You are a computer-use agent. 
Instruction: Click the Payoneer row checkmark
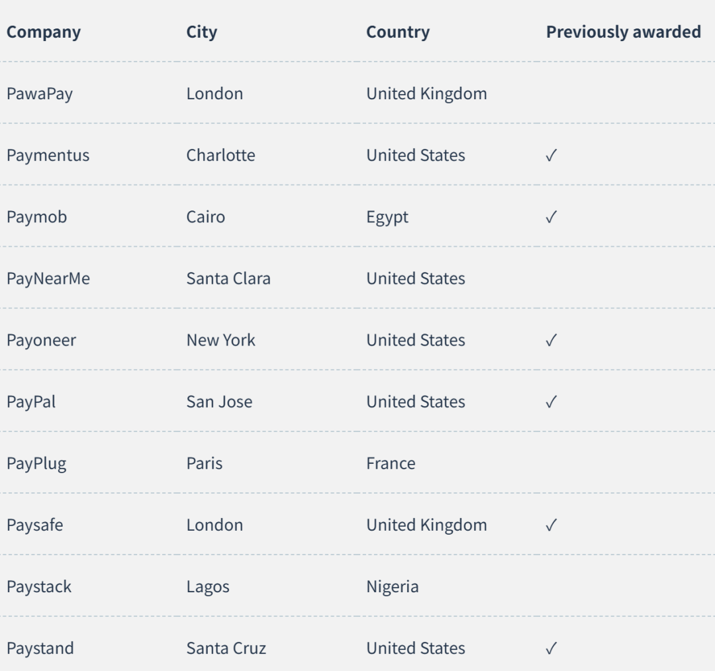551,340
